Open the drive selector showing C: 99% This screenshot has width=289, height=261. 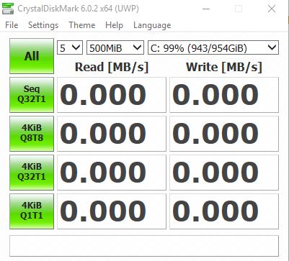pyautogui.click(x=213, y=47)
